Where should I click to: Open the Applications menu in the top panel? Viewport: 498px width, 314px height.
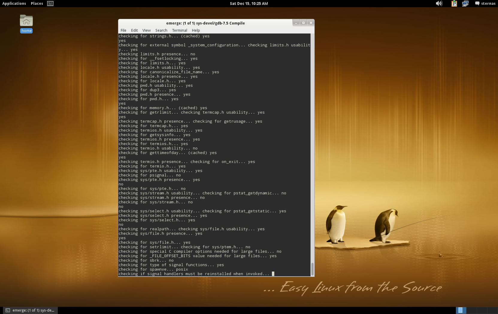click(x=14, y=4)
